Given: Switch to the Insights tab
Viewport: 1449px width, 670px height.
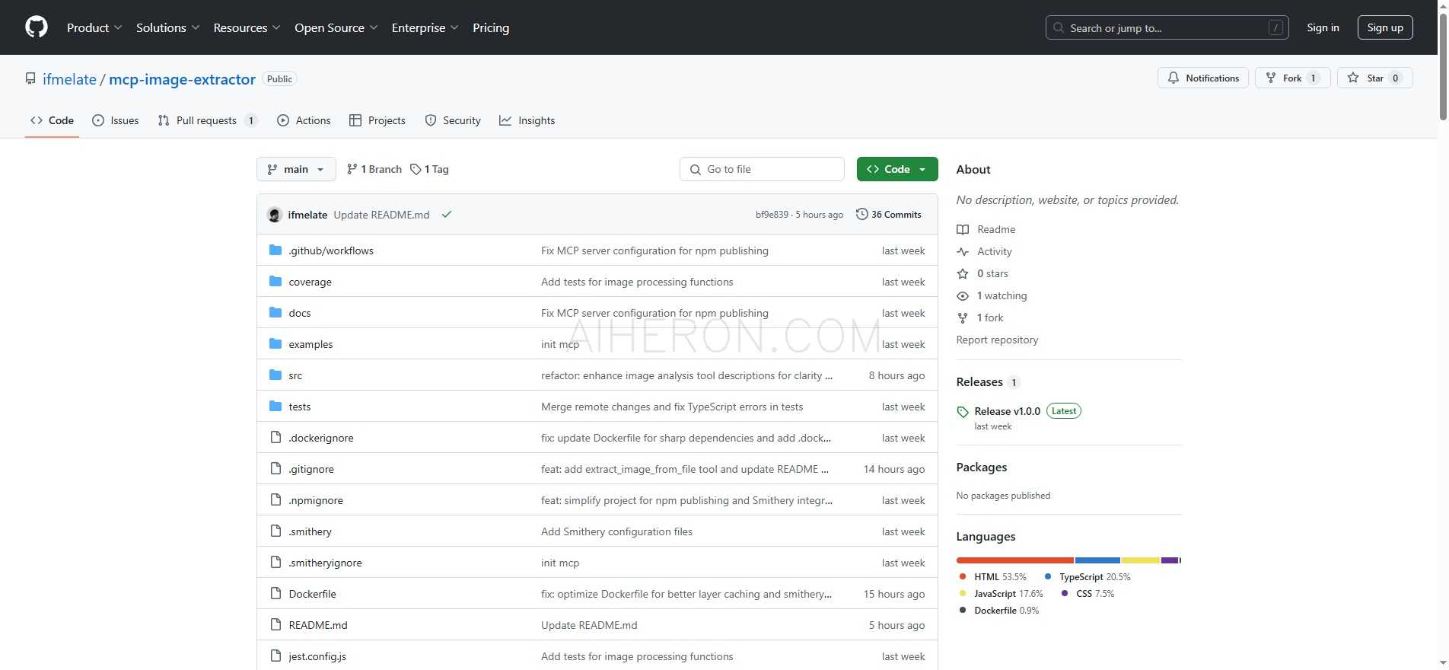Looking at the screenshot, I should (527, 120).
